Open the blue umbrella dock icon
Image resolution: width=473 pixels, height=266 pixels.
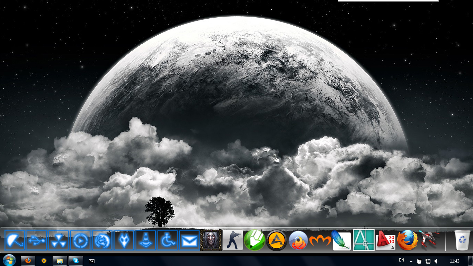click(x=15, y=240)
